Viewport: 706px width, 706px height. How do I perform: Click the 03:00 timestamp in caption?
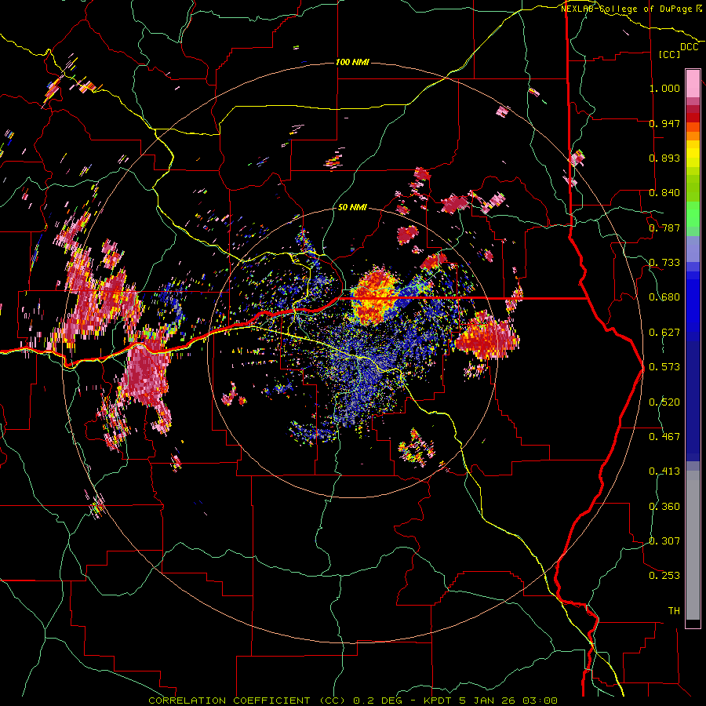tap(540, 701)
